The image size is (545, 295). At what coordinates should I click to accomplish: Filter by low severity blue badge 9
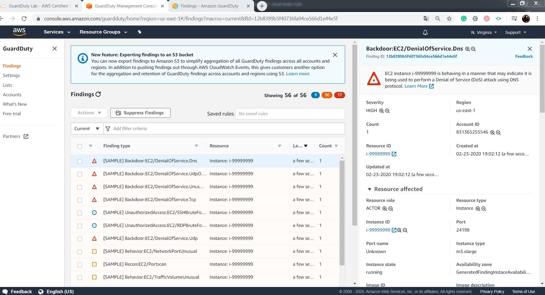(315, 95)
